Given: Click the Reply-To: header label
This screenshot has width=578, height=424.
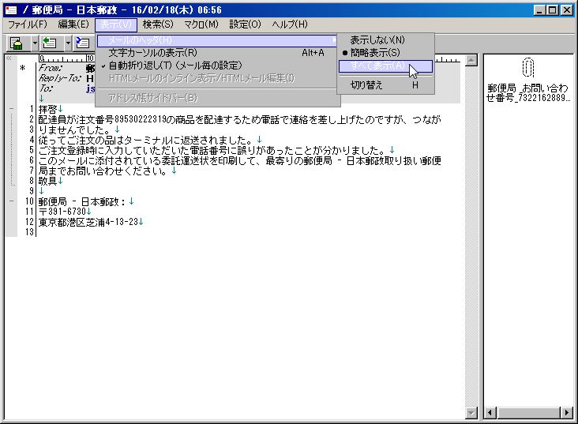Looking at the screenshot, I should coord(61,78).
